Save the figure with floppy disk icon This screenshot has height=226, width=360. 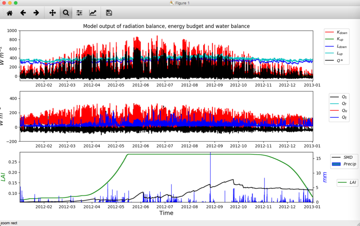pos(109,13)
